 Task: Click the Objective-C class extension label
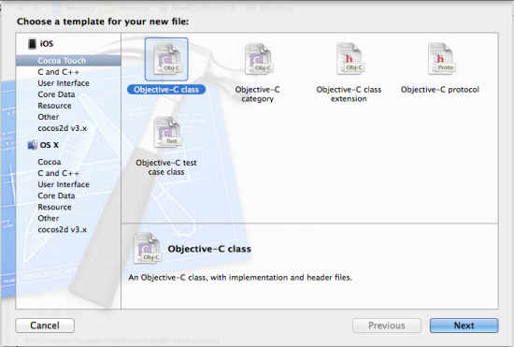pos(349,94)
